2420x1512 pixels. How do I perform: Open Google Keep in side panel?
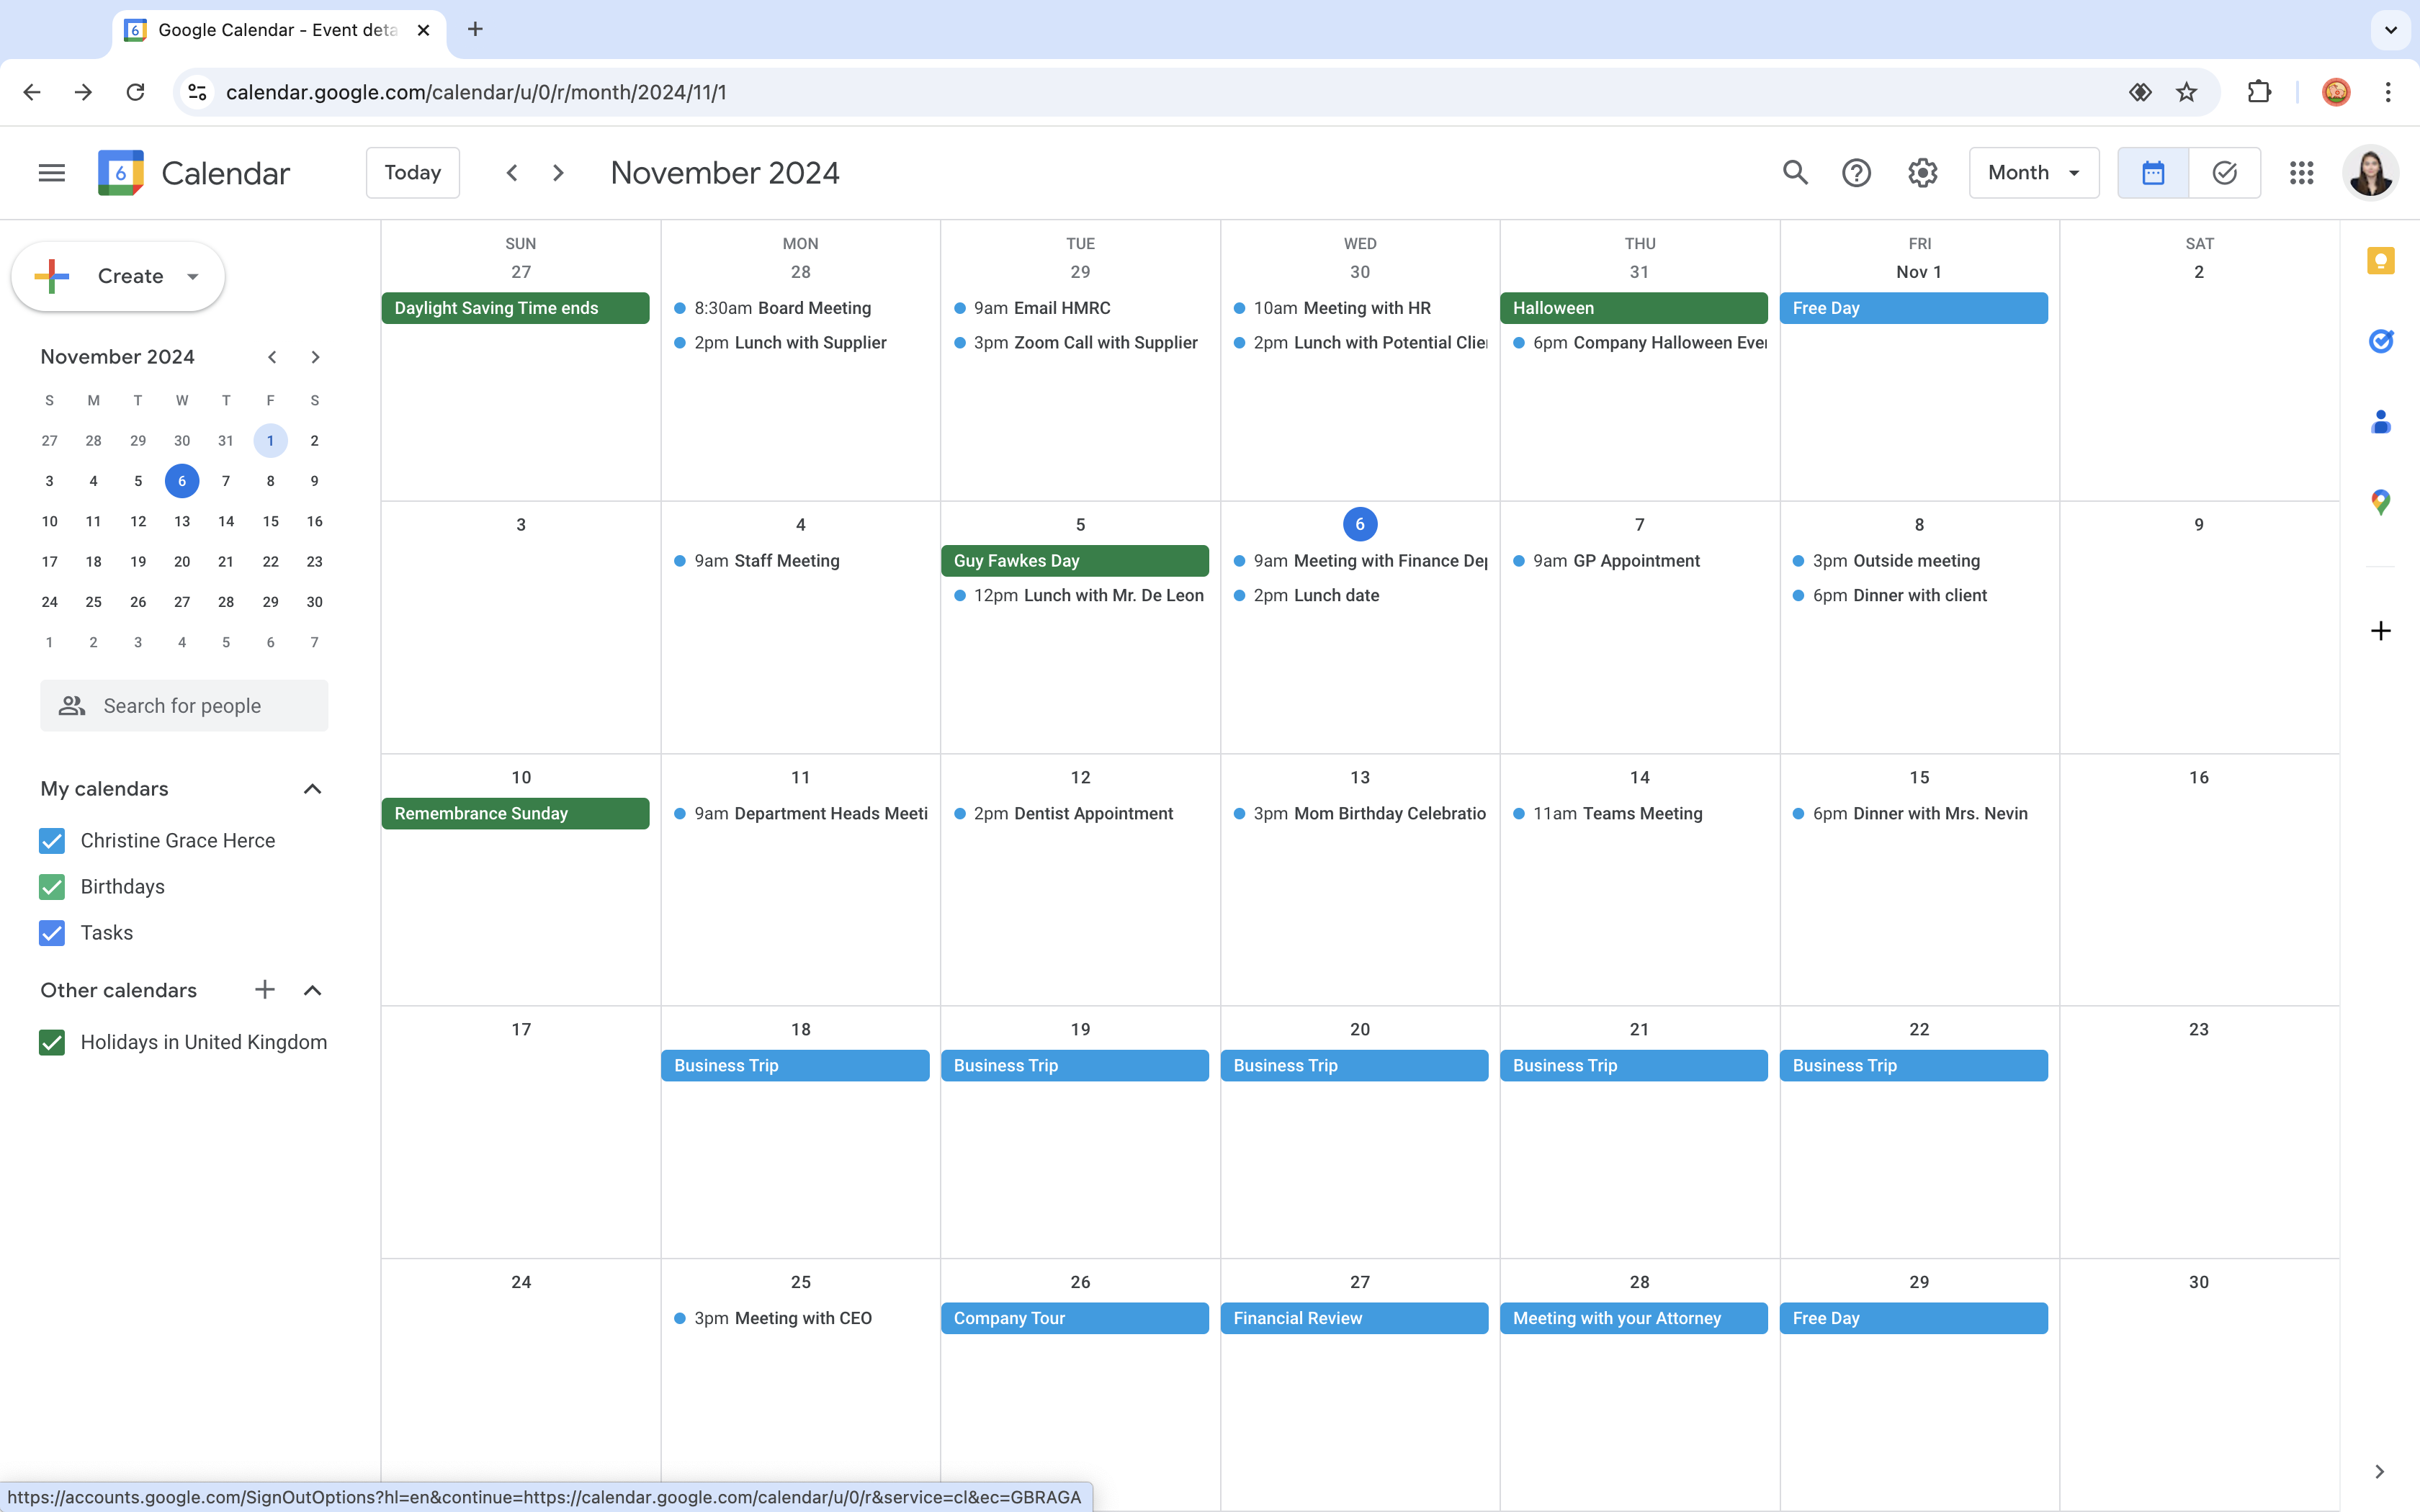pyautogui.click(x=2380, y=261)
